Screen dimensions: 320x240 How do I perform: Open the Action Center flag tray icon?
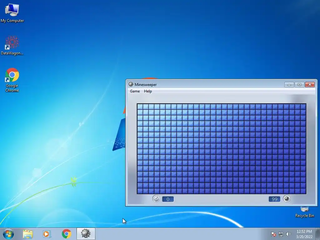pyautogui.click(x=273, y=234)
